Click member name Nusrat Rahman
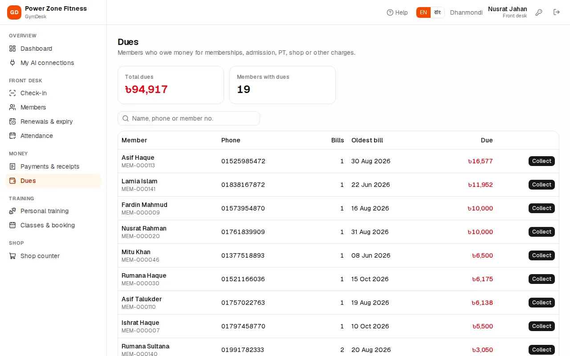The width and height of the screenshot is (570, 356). click(144, 228)
